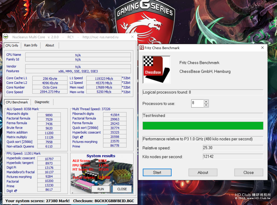The width and height of the screenshot is (277, 205).
Task: Click the Processors to use input field
Action: (x=197, y=103)
